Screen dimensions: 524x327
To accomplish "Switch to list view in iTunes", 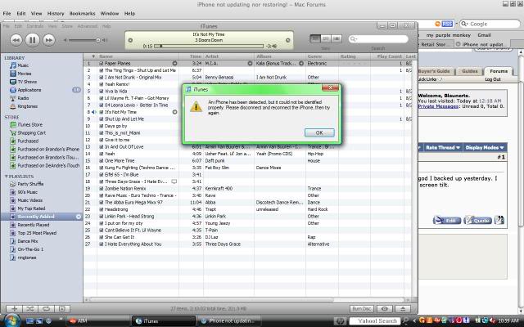I will tap(314, 38).
